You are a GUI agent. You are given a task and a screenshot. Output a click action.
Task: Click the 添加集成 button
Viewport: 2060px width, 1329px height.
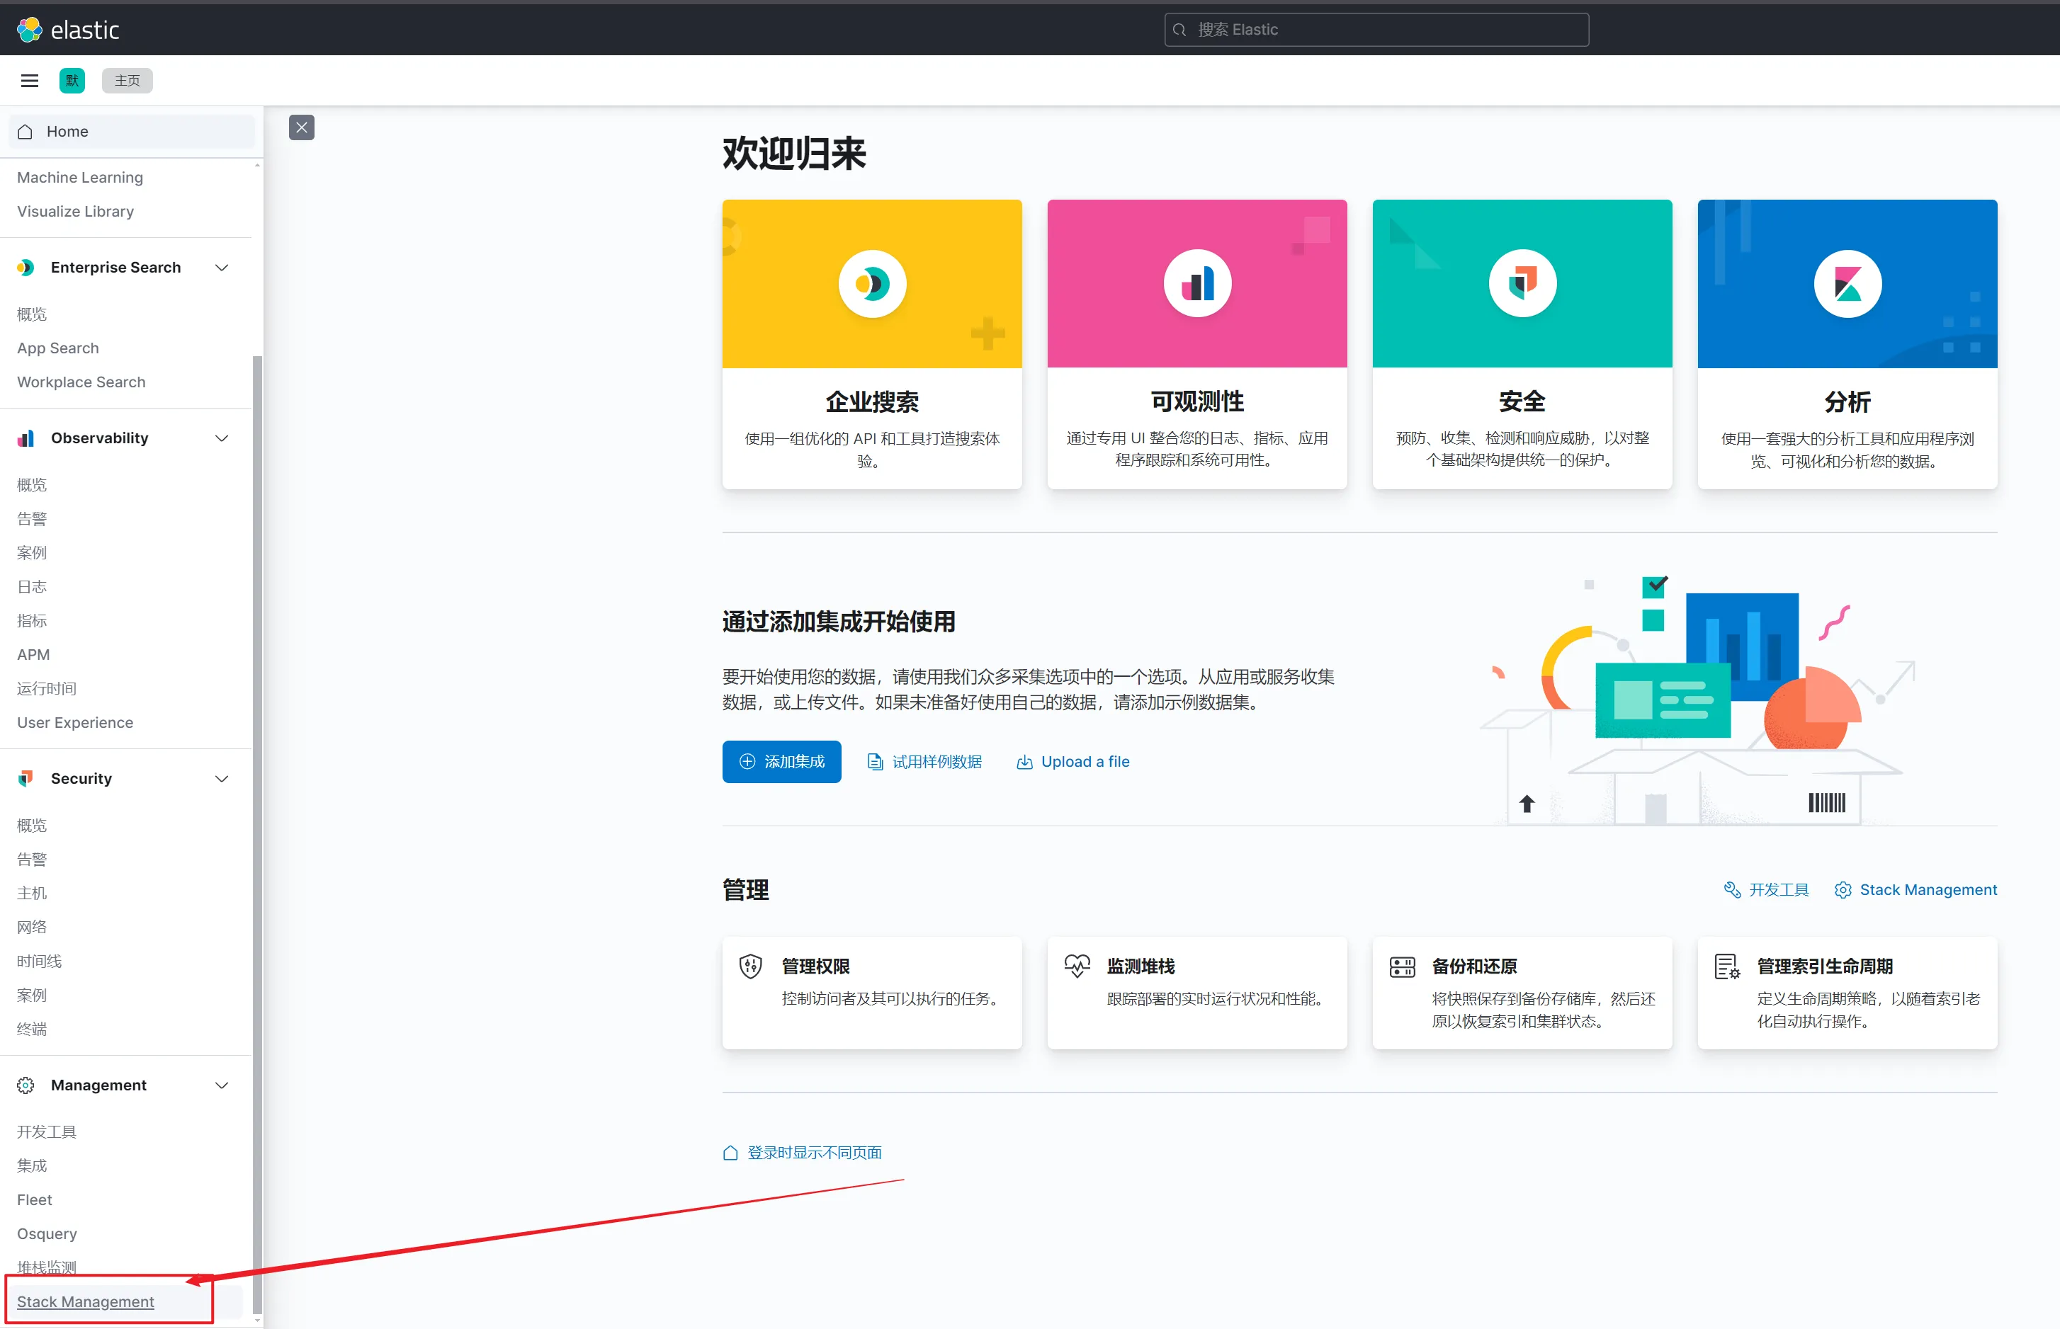(781, 761)
